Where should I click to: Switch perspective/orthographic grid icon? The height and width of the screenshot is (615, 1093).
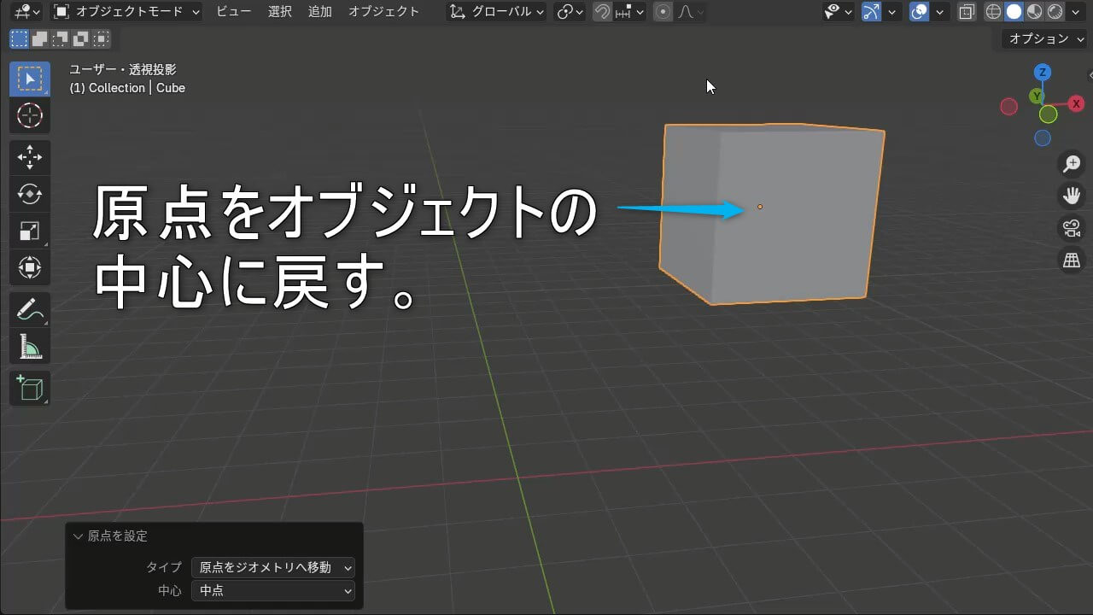[1072, 261]
